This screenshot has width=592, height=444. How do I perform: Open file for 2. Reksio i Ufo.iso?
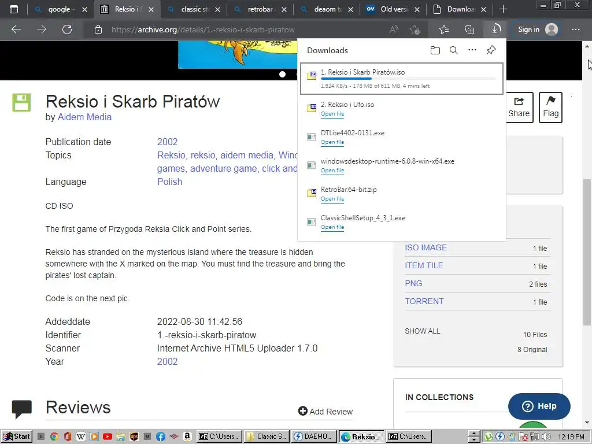332,114
